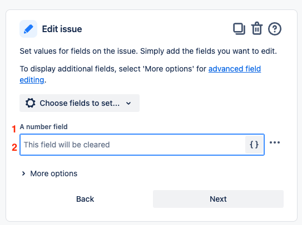Proceed by clicking the Next button
Viewport: 302px width, 225px height.
click(218, 199)
